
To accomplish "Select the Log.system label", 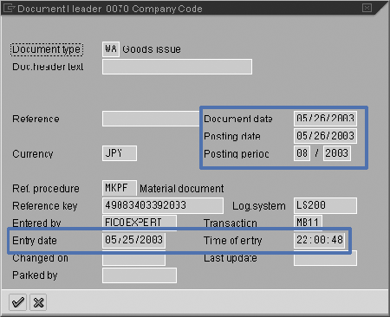I will pyautogui.click(x=259, y=206).
